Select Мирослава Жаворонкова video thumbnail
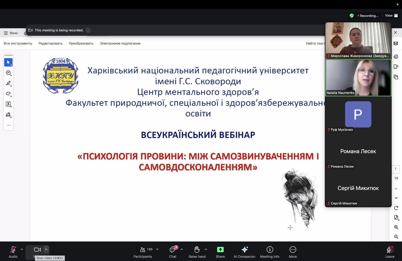The width and height of the screenshot is (402, 261). (x=358, y=40)
